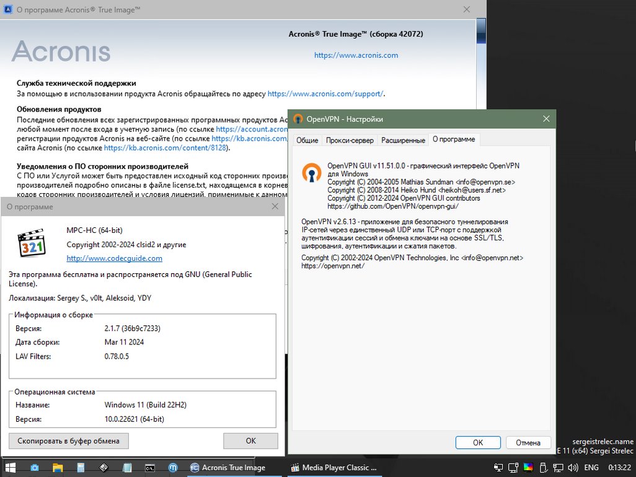Image resolution: width=636 pixels, height=477 pixels.
Task: Click the Acronis window vertical scrollbar thumb
Action: pyautogui.click(x=481, y=31)
